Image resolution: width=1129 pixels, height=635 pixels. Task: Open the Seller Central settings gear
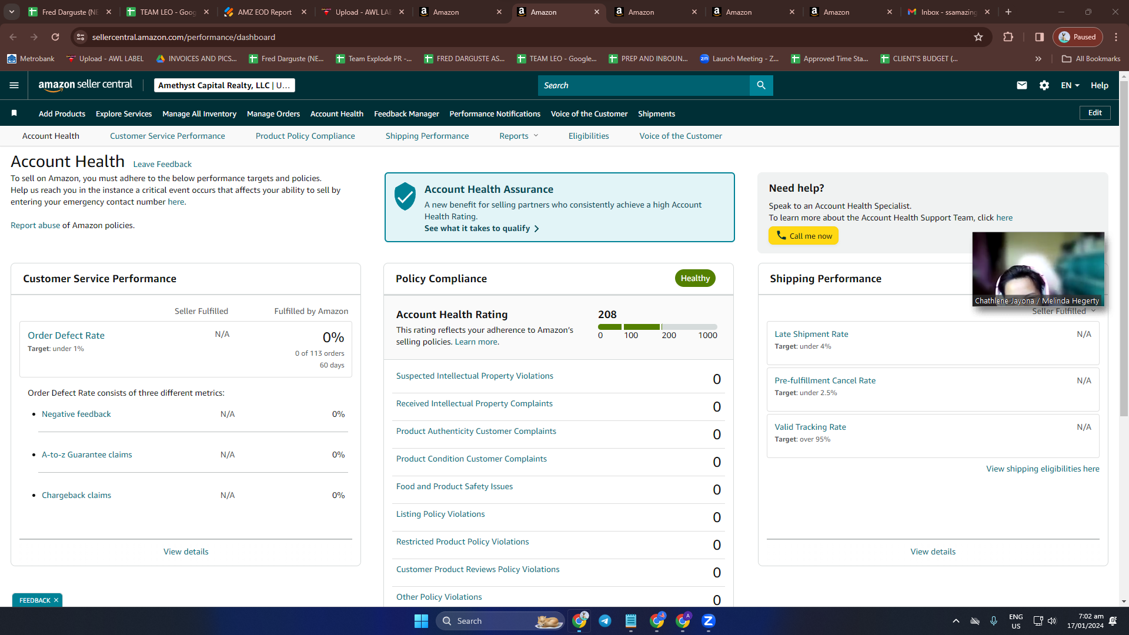[1044, 85]
